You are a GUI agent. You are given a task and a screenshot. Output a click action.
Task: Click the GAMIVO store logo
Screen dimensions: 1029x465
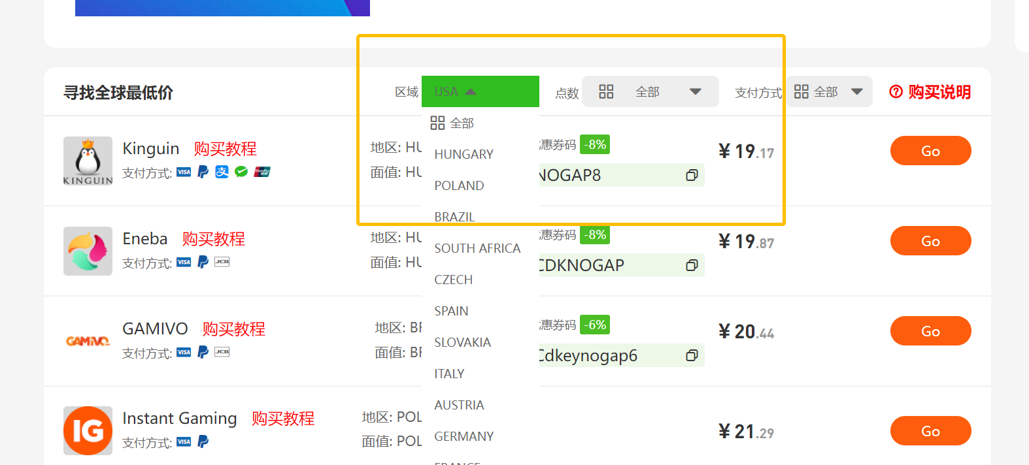click(x=88, y=341)
